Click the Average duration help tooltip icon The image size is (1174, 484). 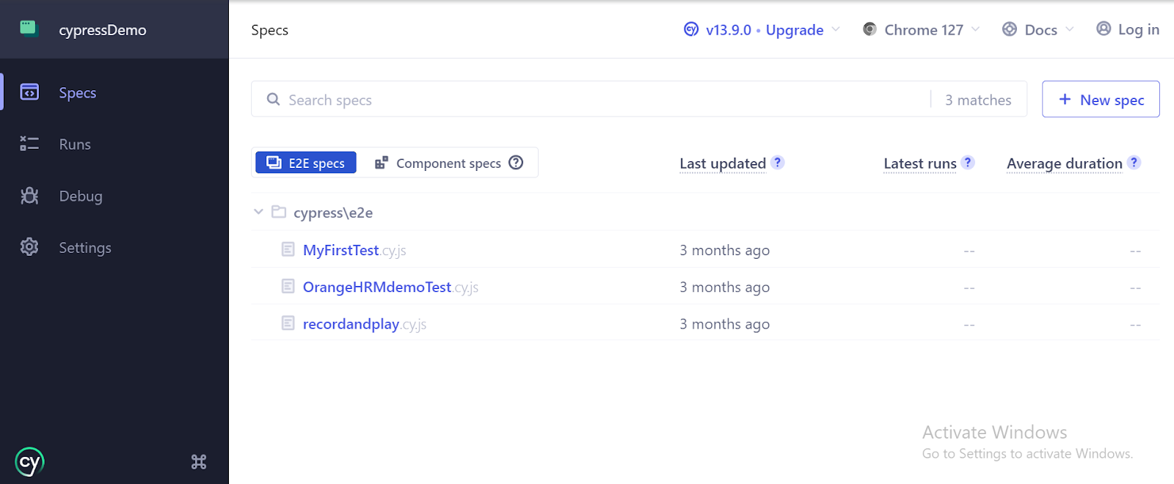1134,163
